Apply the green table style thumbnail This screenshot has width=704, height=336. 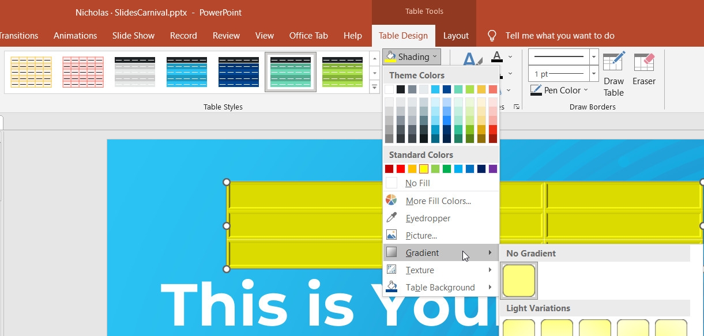[x=342, y=72]
